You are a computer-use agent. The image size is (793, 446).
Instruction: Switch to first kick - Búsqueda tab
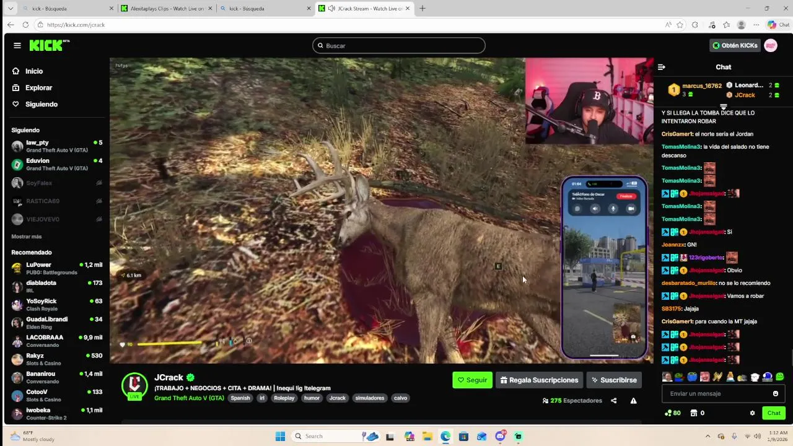point(68,9)
